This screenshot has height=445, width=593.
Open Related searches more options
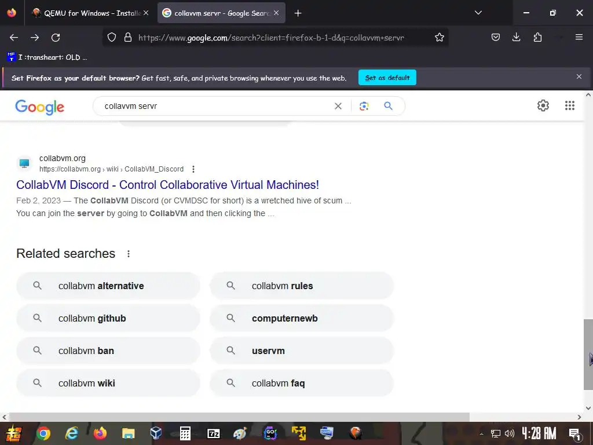point(129,254)
